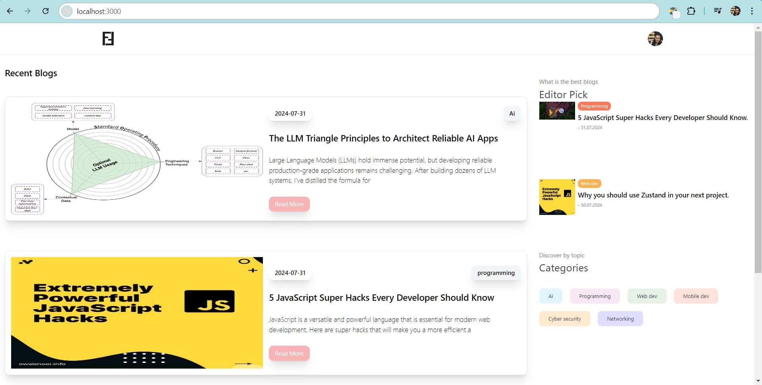Open the browser extensions puzzle icon
The height and width of the screenshot is (385, 762).
[691, 11]
